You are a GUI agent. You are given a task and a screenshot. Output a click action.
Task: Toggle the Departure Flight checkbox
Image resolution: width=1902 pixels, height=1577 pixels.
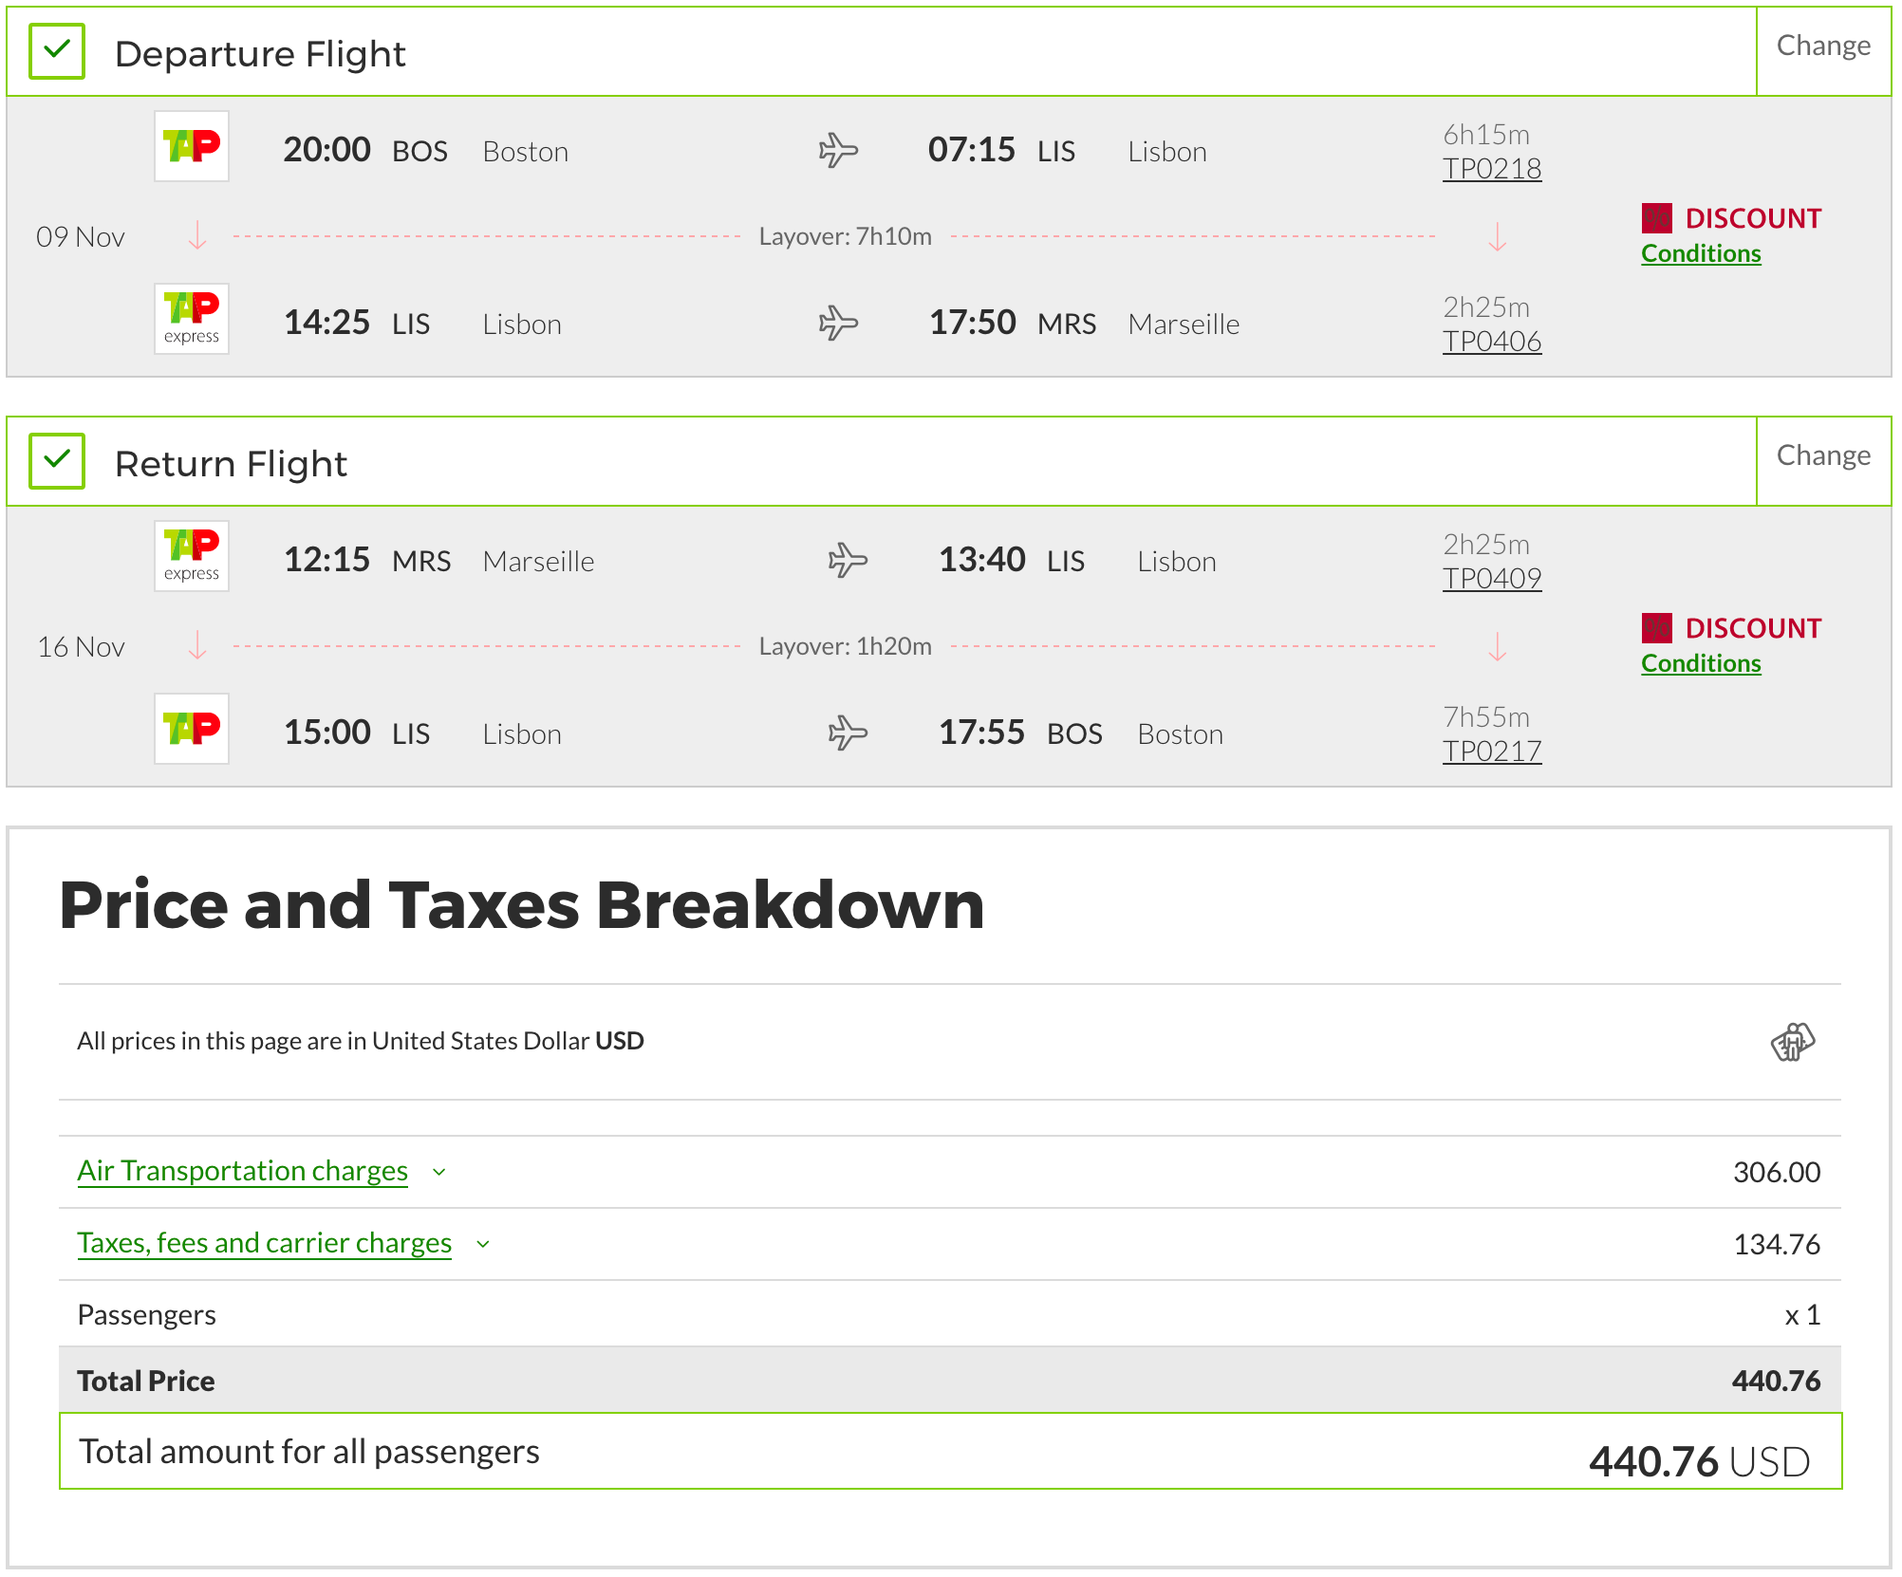tap(57, 51)
